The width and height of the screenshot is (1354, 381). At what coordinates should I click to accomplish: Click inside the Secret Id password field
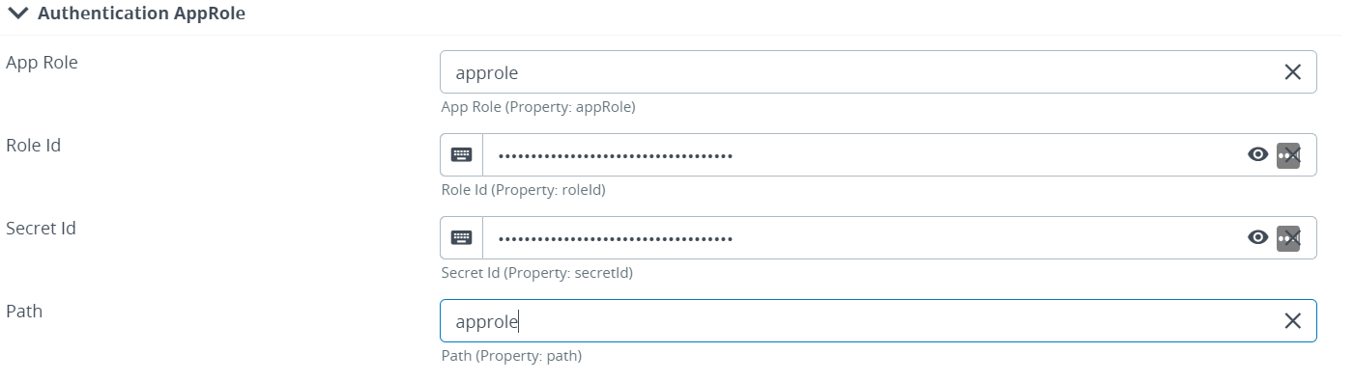tap(860, 238)
